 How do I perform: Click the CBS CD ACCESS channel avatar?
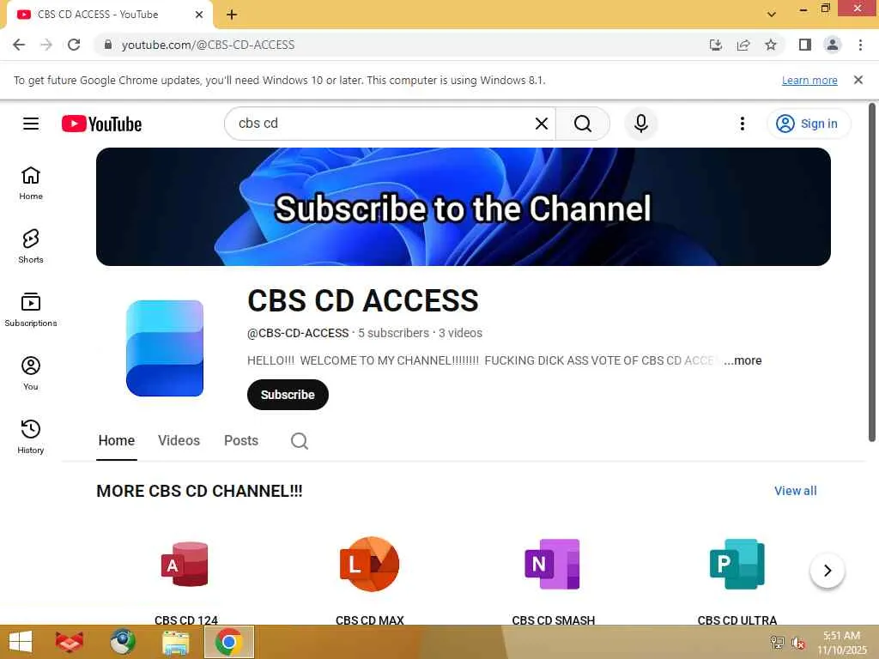165,348
